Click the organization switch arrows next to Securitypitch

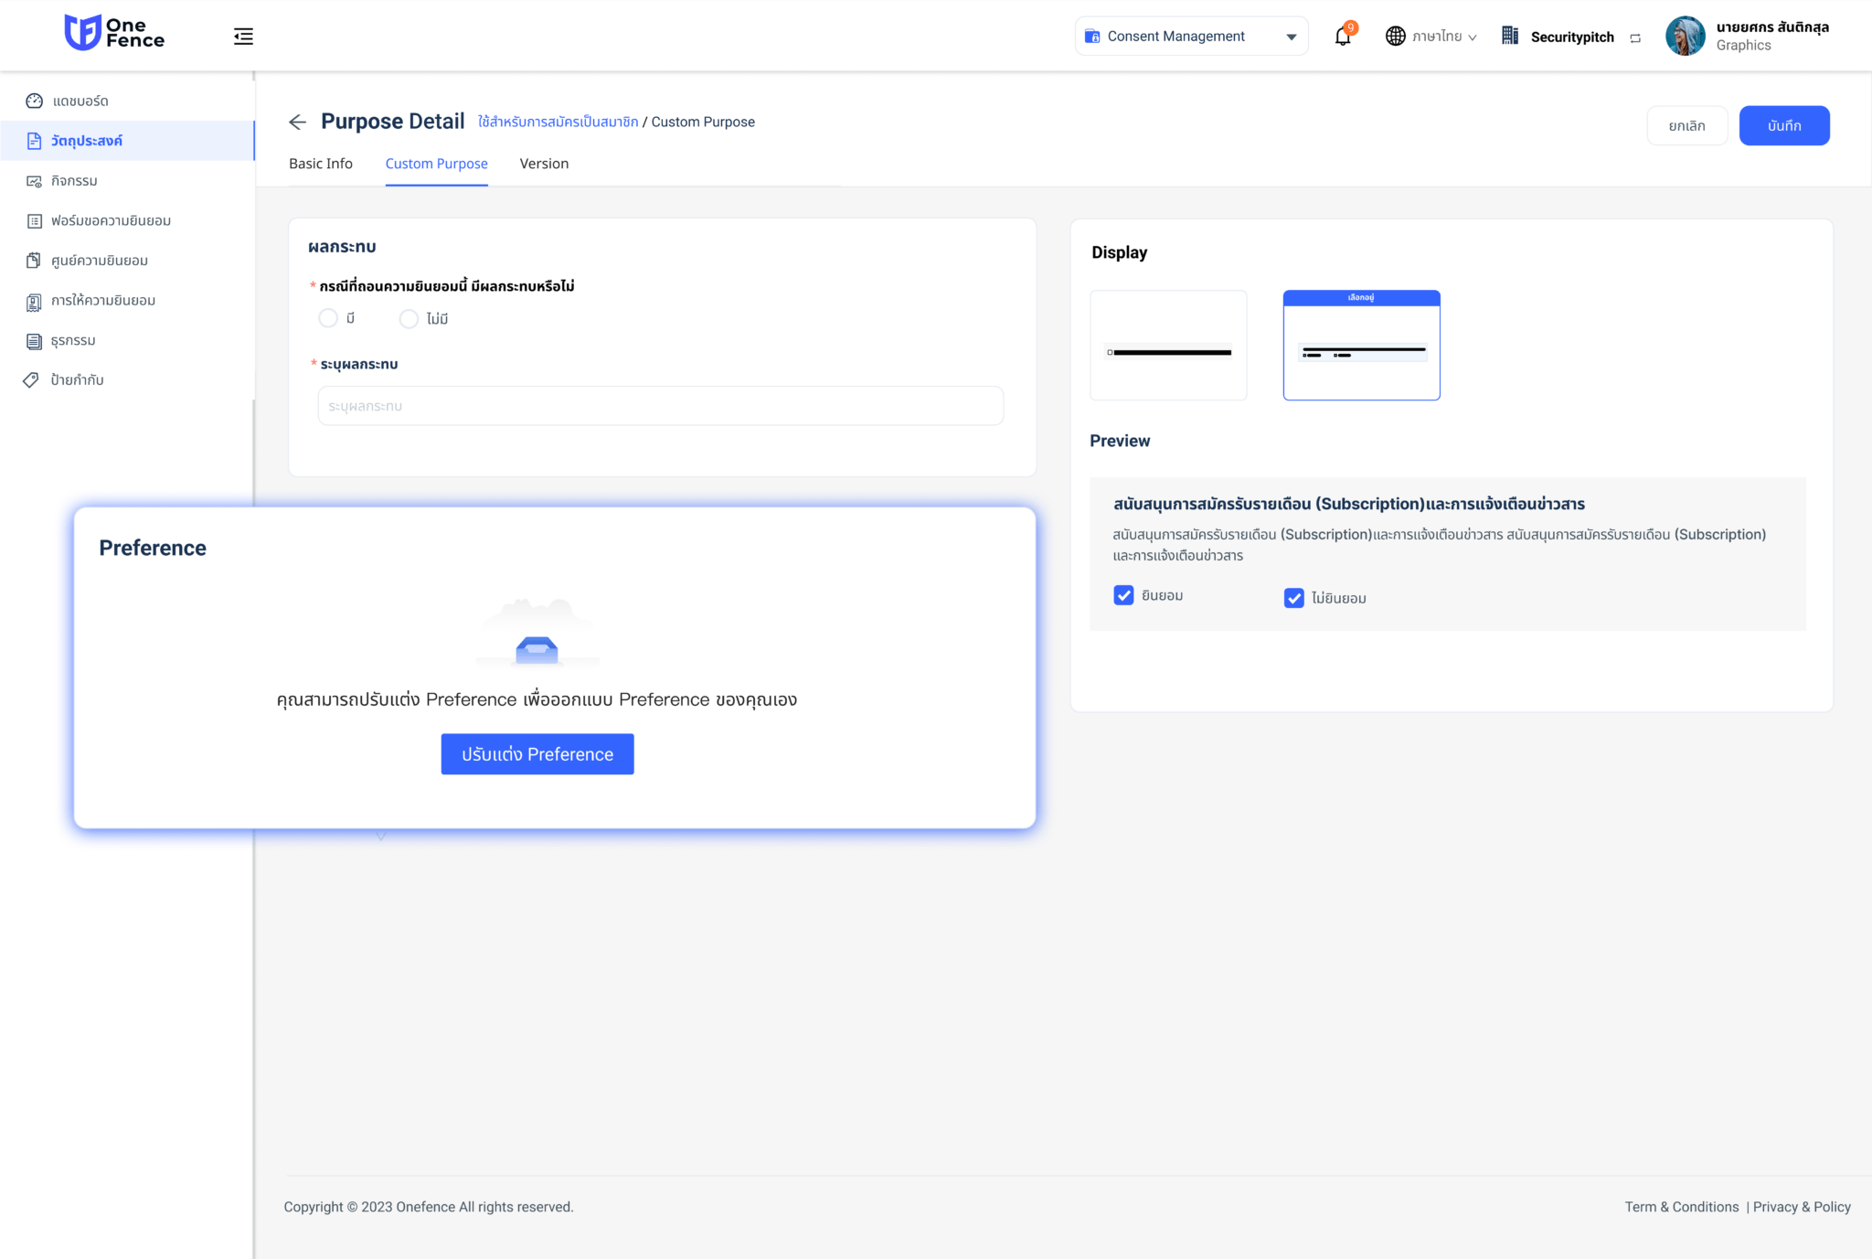1636,37
